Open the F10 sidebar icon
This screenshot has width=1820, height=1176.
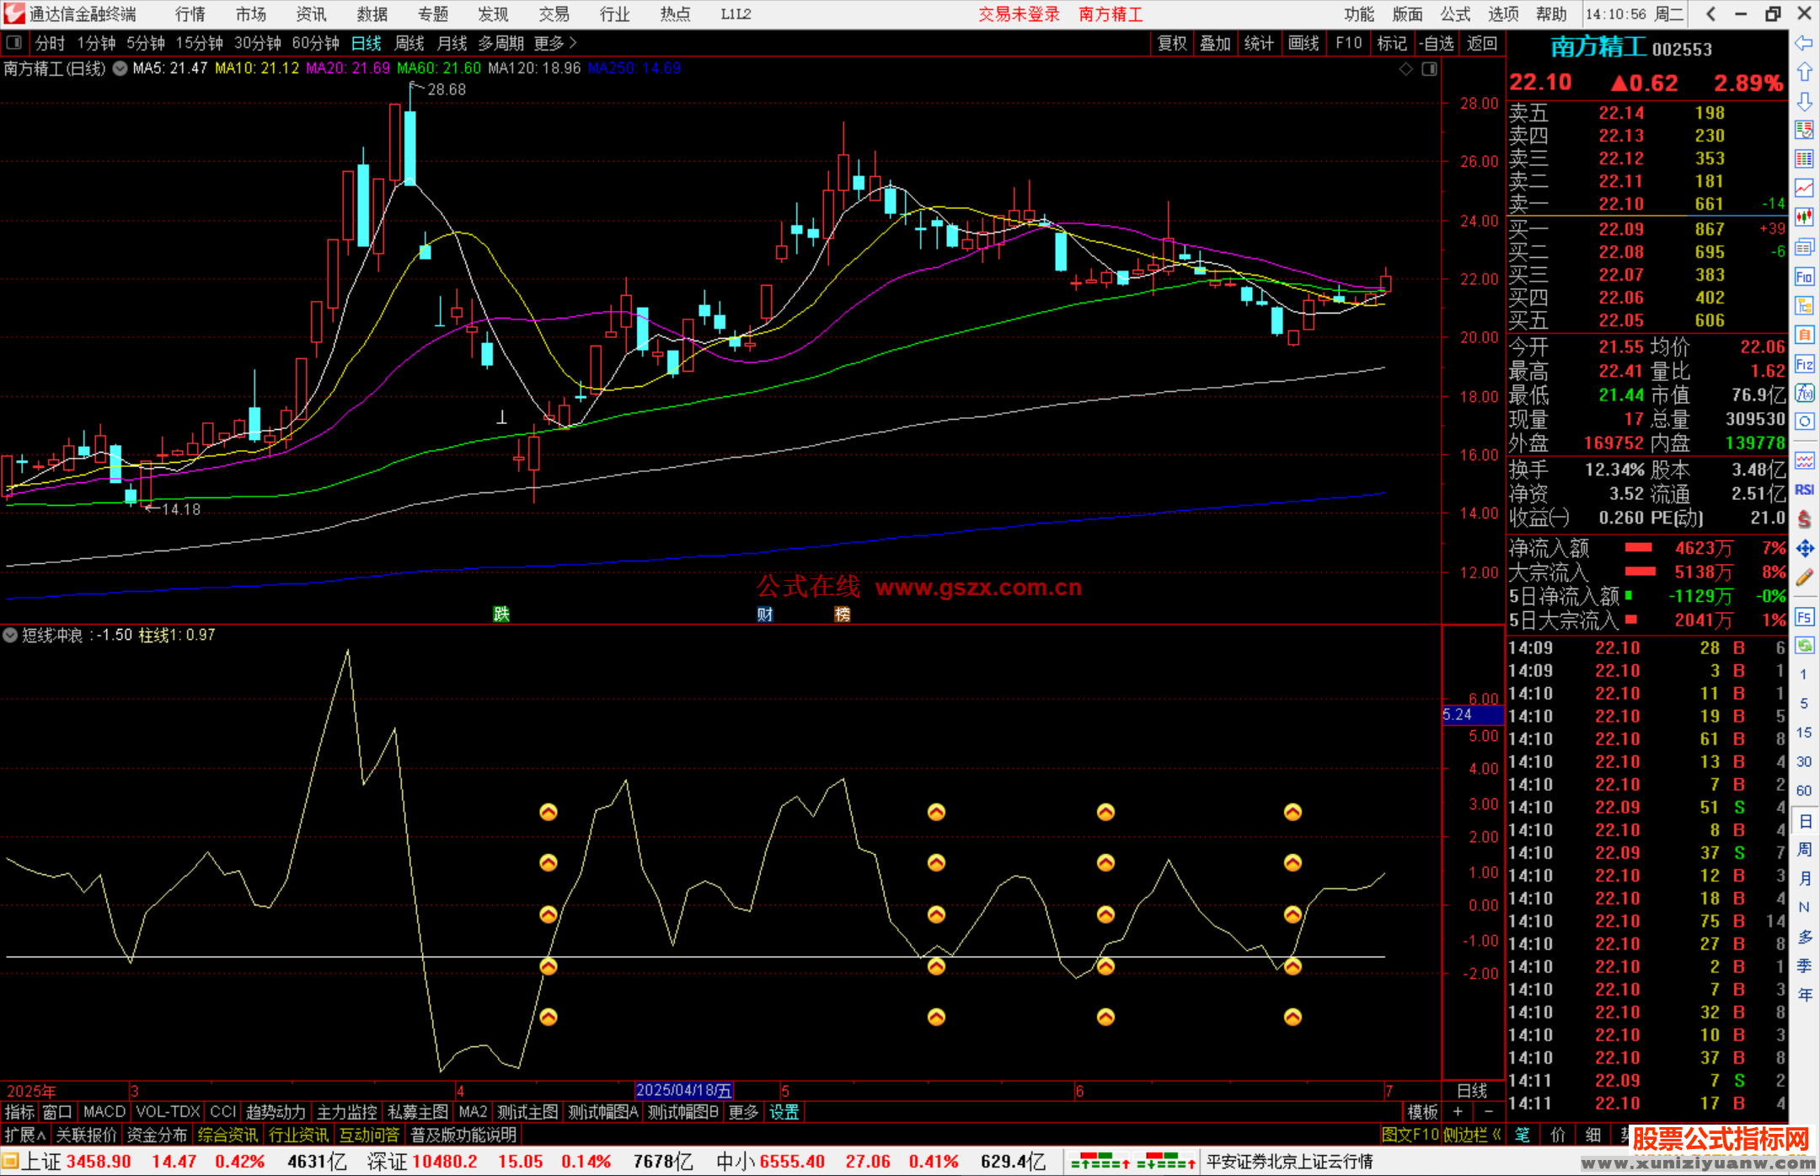(x=1804, y=277)
